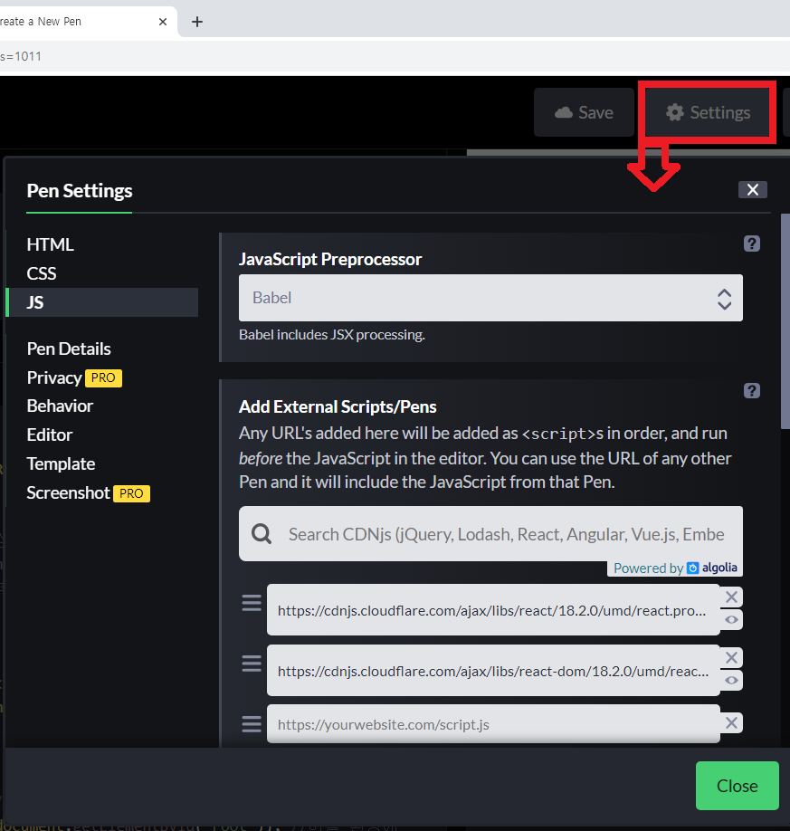Screen dimensions: 790x831
Task: Remove the react-dom 18.2.0 script URL
Action: click(732, 658)
